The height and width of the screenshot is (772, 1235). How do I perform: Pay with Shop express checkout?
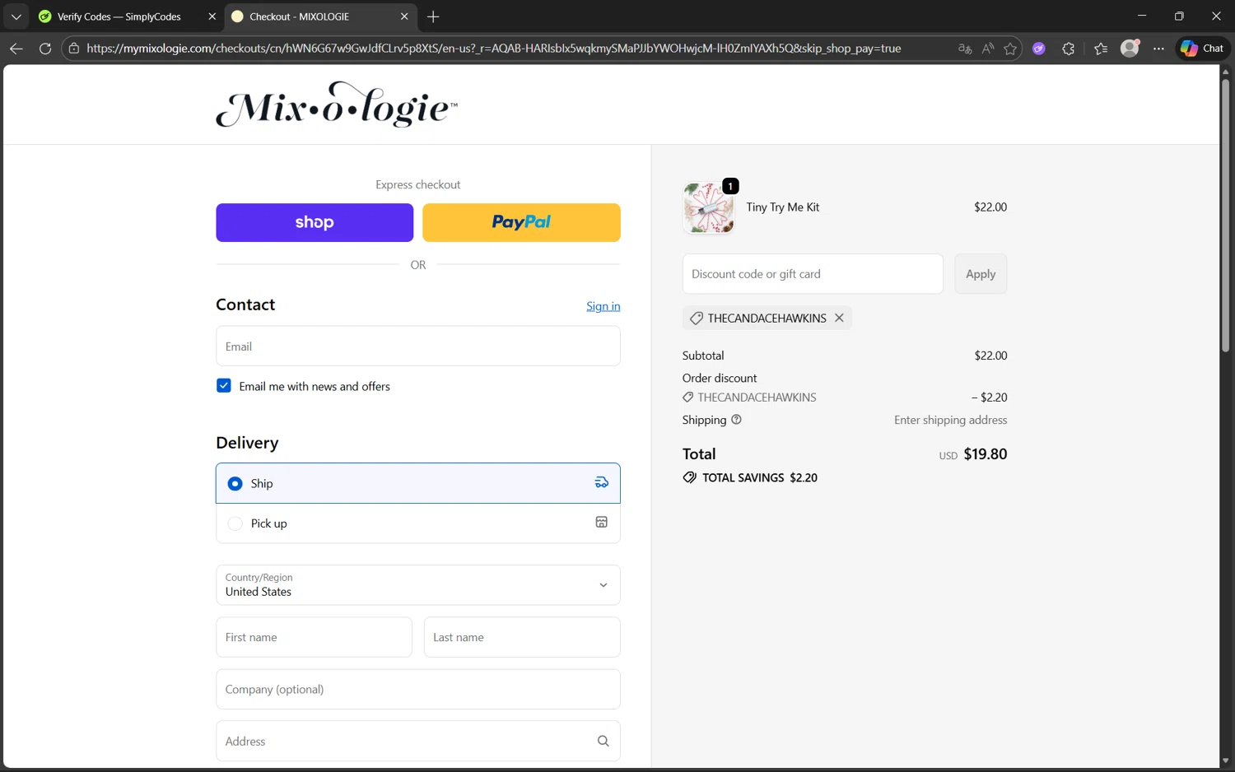315,222
